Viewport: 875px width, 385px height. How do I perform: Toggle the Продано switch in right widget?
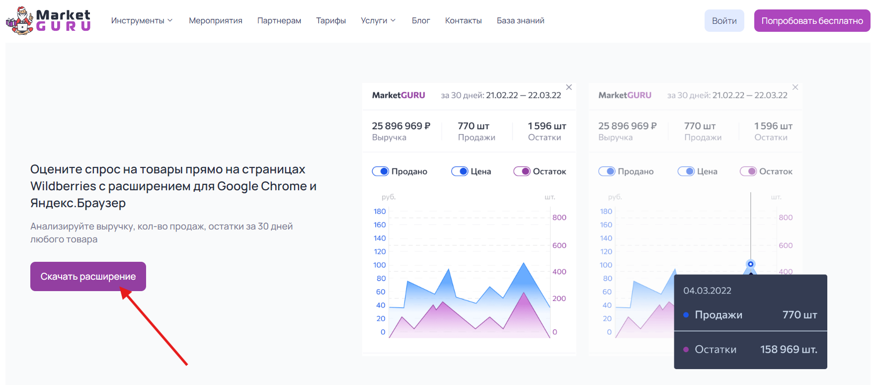click(x=607, y=171)
